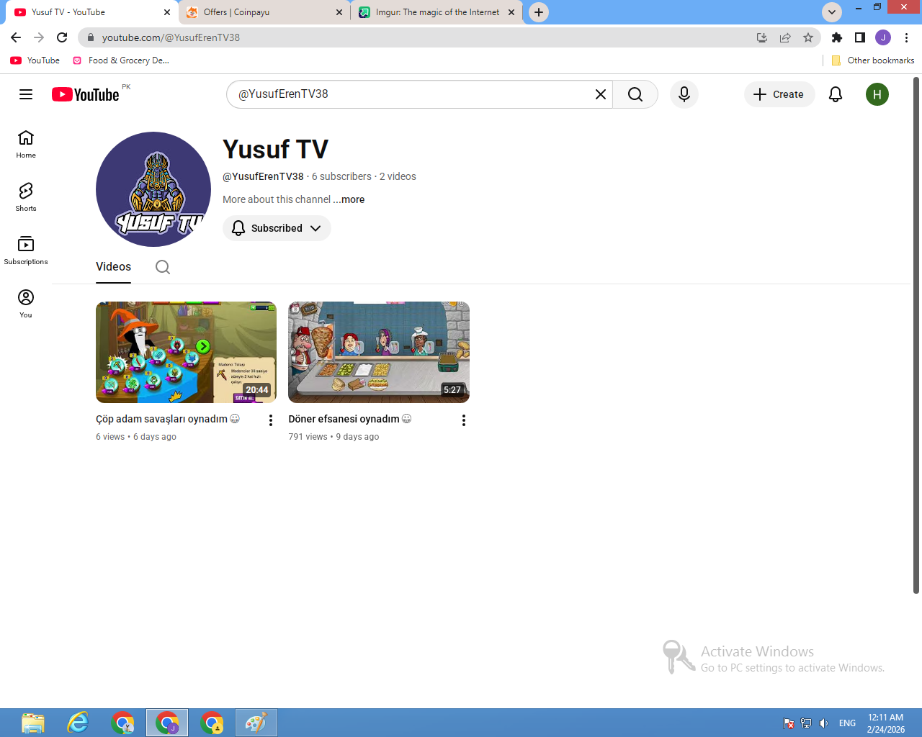922x737 pixels.
Task: Select the Videos channel tab
Action: 113,267
